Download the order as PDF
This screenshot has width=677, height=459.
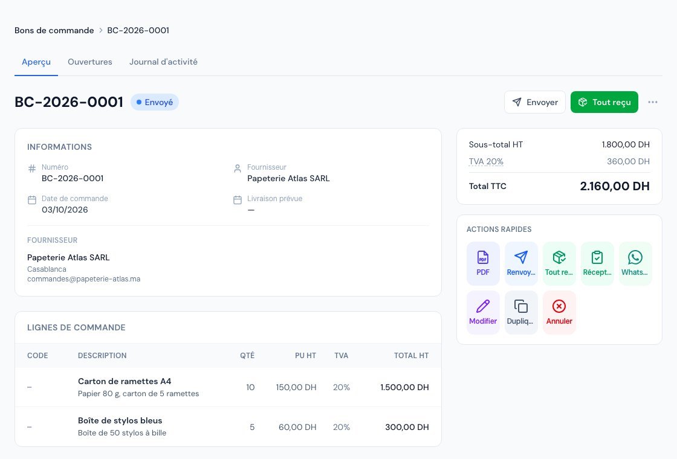[483, 263]
